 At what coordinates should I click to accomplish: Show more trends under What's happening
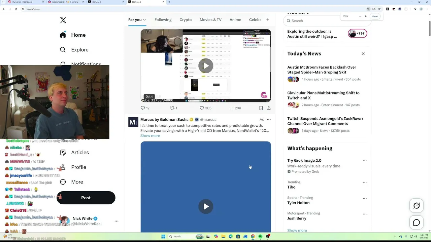(x=297, y=231)
